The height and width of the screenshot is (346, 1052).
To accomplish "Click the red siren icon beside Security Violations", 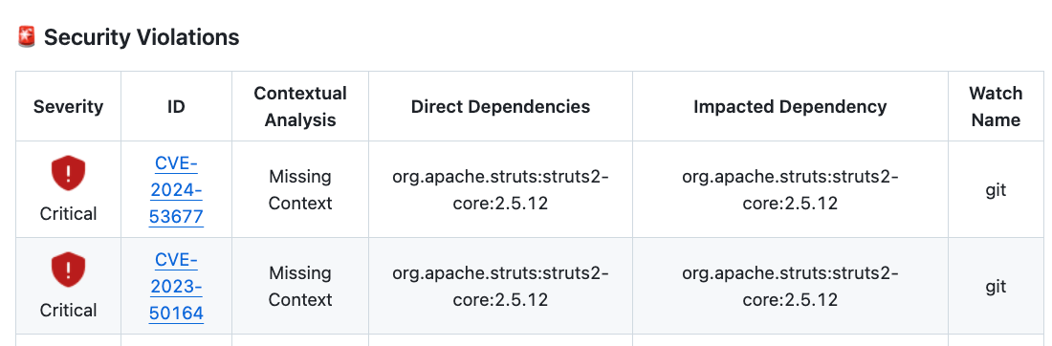I will (x=27, y=37).
